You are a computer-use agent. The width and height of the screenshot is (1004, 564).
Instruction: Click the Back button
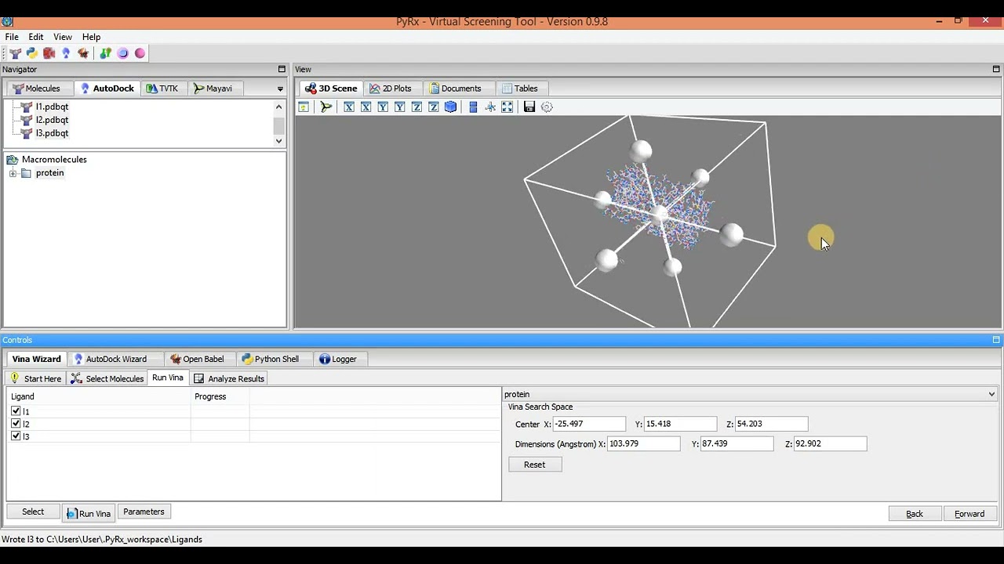(915, 514)
